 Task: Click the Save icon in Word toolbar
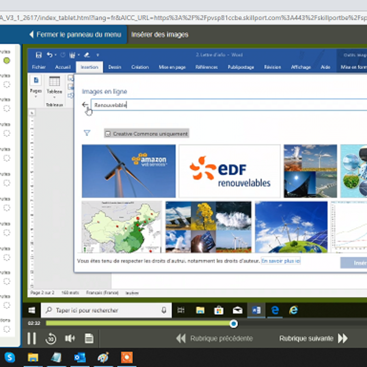39,55
